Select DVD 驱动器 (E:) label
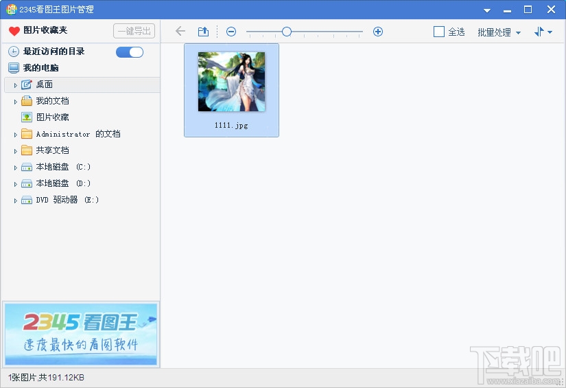 coord(67,200)
